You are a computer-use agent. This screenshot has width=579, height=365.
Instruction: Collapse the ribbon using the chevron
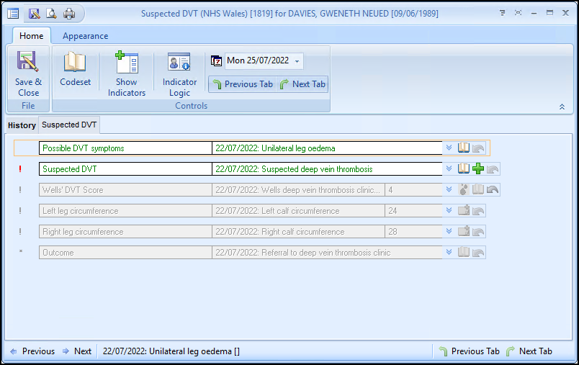(x=562, y=107)
